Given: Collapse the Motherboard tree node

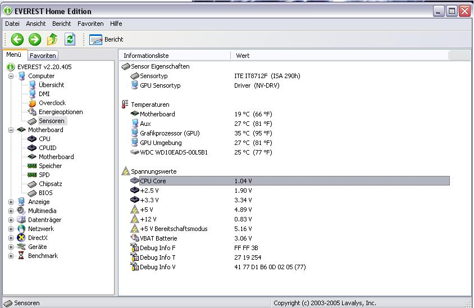Looking at the screenshot, I should pyautogui.click(x=11, y=130).
